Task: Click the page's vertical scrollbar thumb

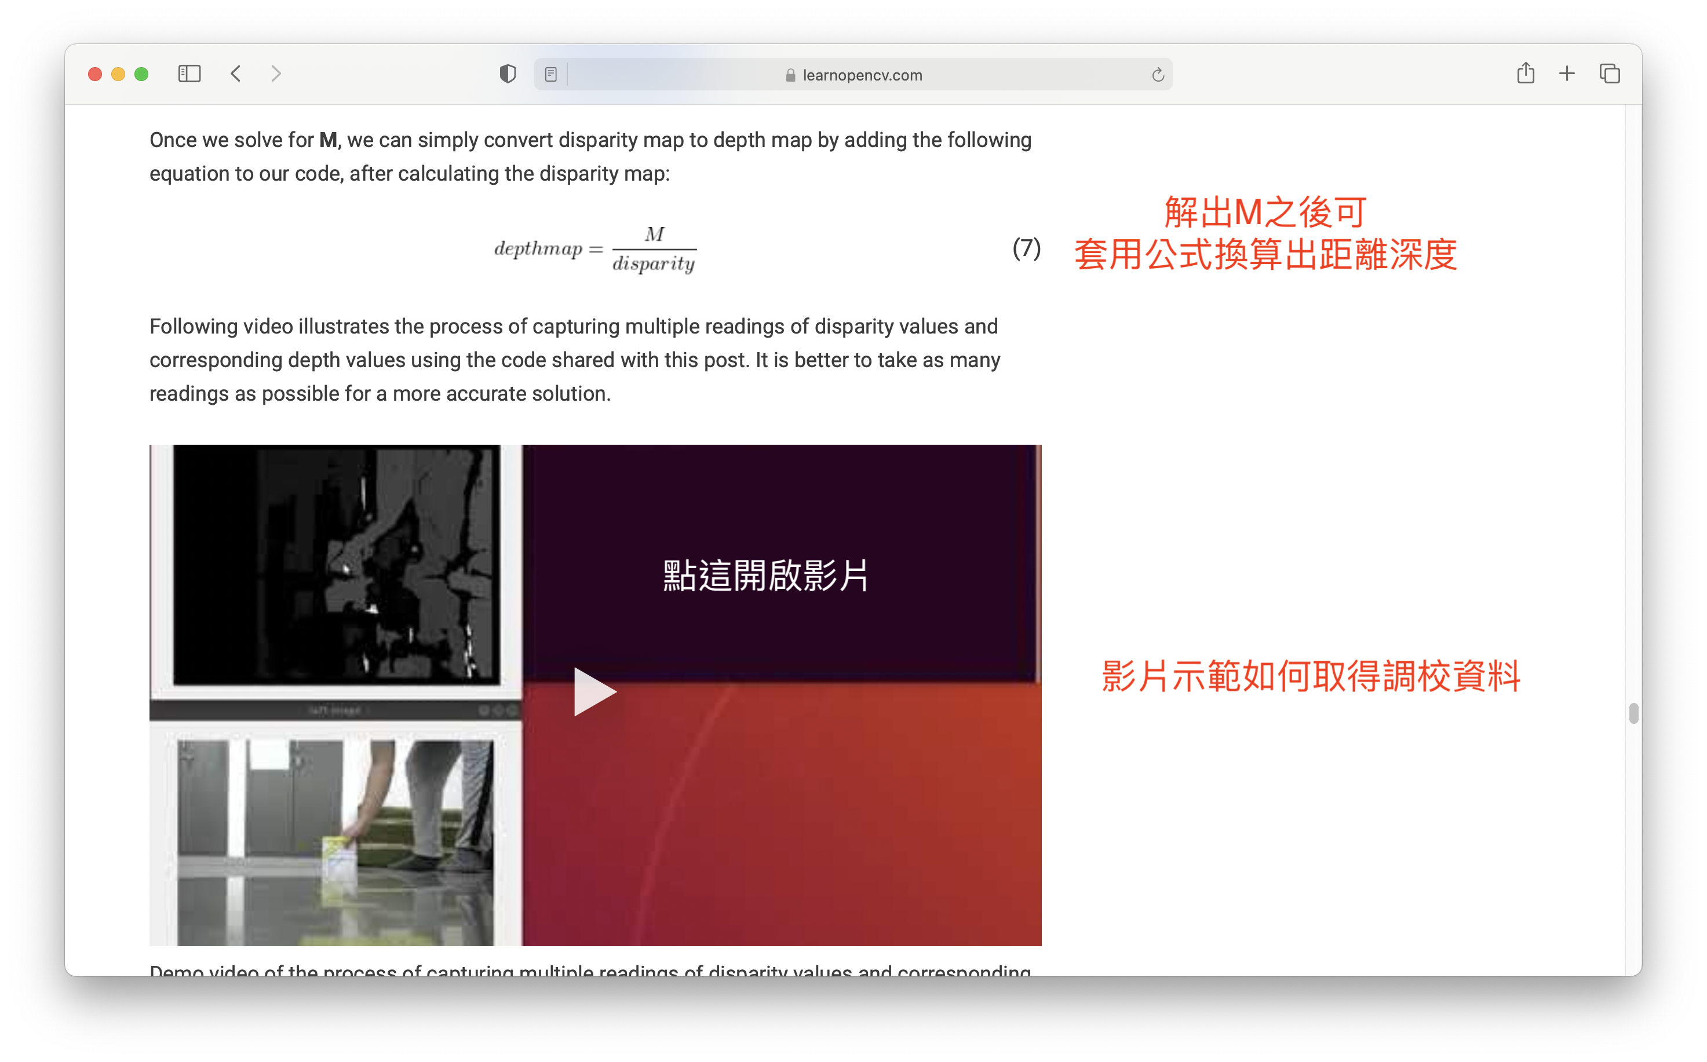Action: pos(1633,713)
